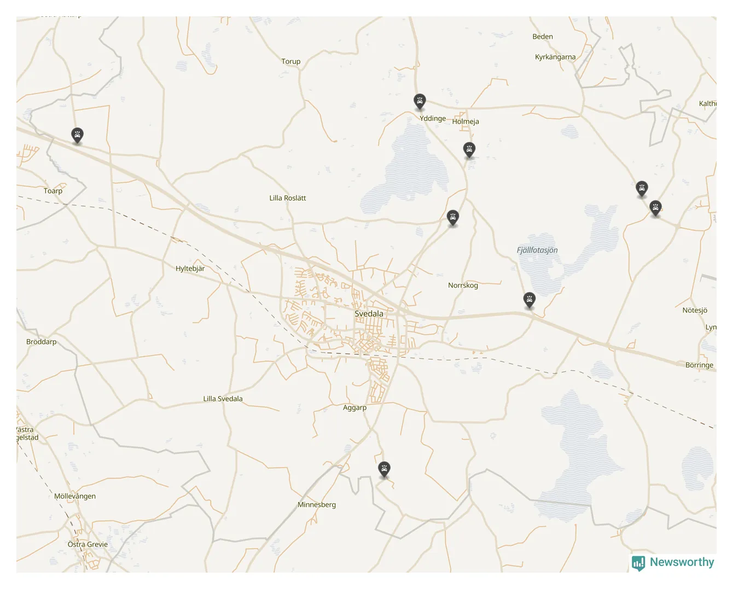Click the Torup place label
The height and width of the screenshot is (589, 733).
coord(291,62)
